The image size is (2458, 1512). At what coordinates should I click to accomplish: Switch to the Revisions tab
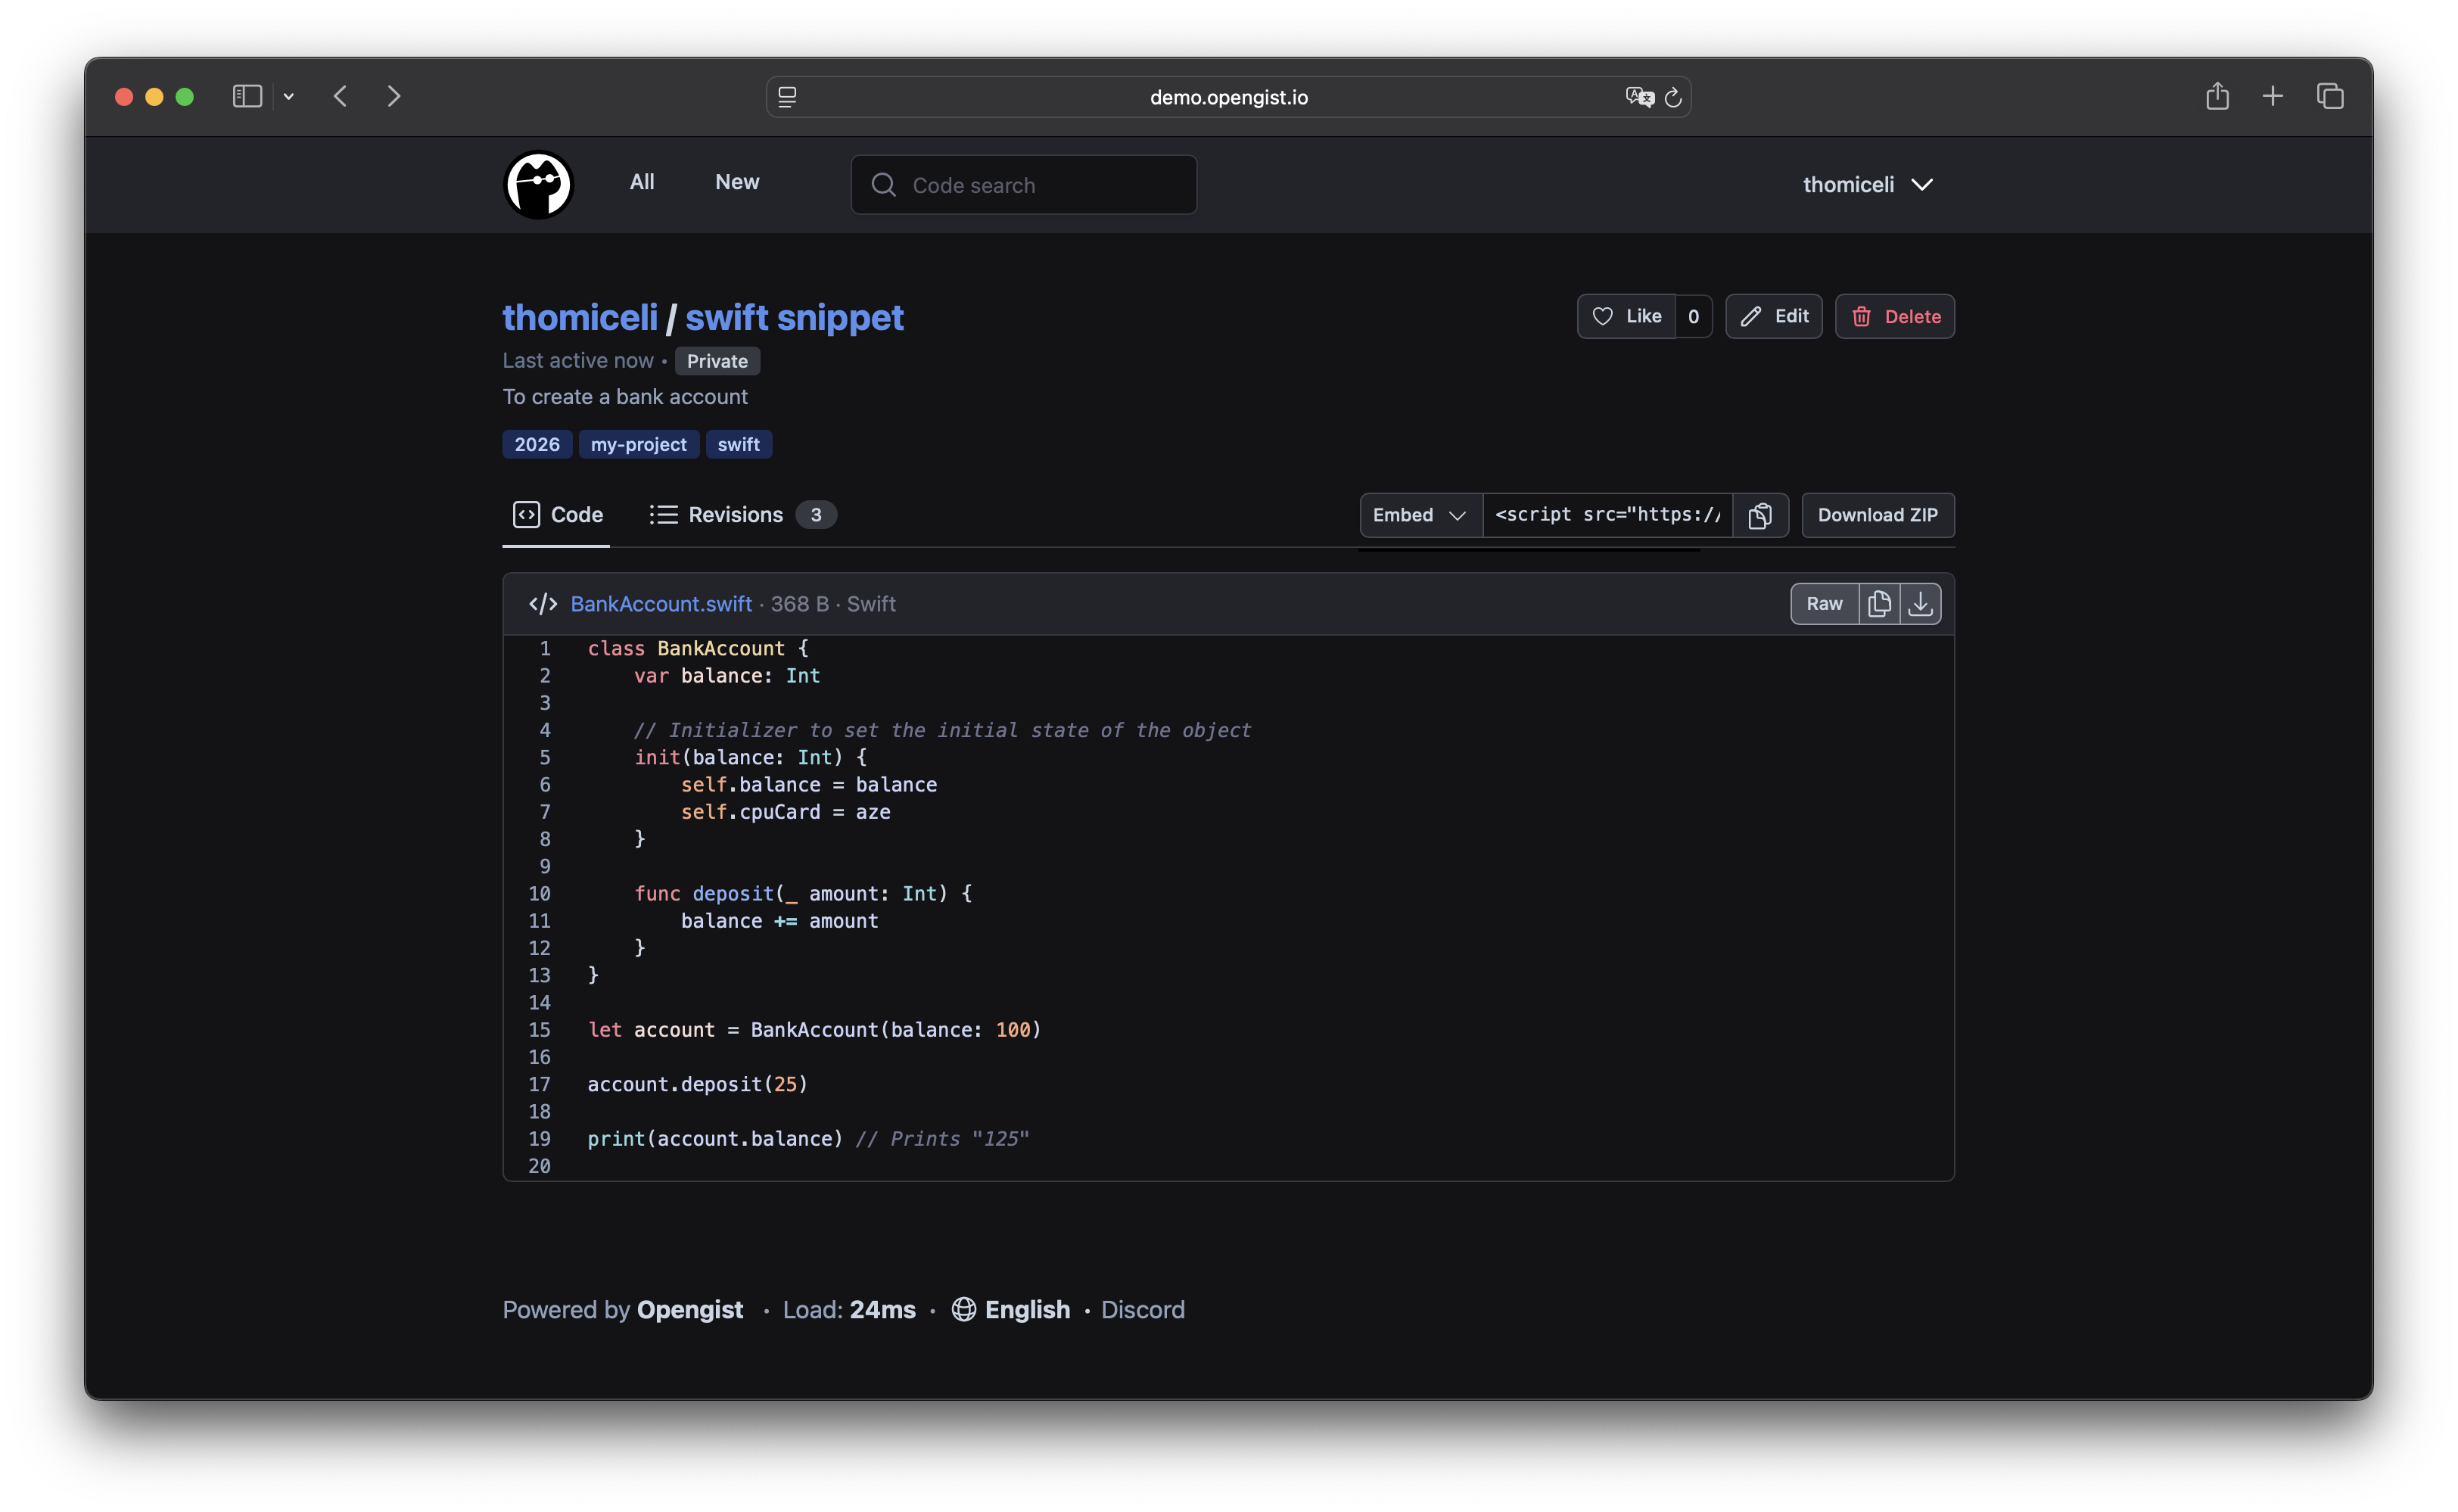(742, 515)
